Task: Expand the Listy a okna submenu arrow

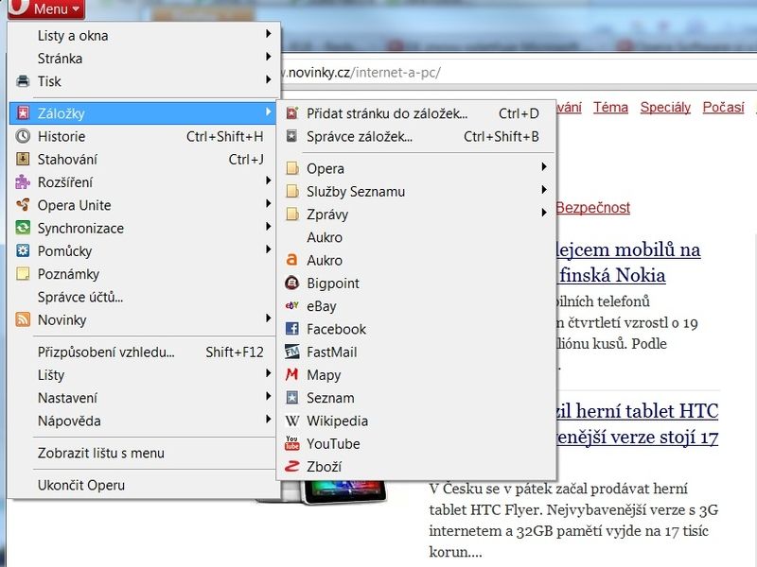Action: pyautogui.click(x=269, y=34)
